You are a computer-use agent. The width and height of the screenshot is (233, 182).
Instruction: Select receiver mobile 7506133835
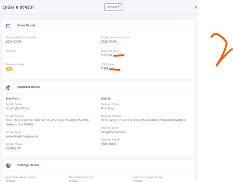click(109, 144)
